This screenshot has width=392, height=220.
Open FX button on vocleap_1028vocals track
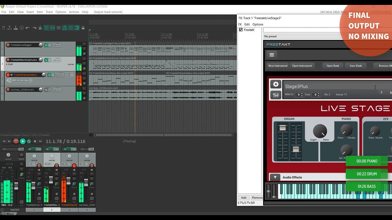click(x=46, y=90)
